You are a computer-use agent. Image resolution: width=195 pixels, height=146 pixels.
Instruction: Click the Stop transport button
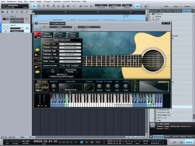pos(82,142)
